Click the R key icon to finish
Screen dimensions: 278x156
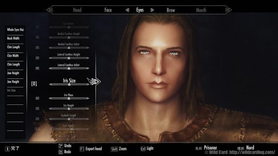tap(7, 149)
